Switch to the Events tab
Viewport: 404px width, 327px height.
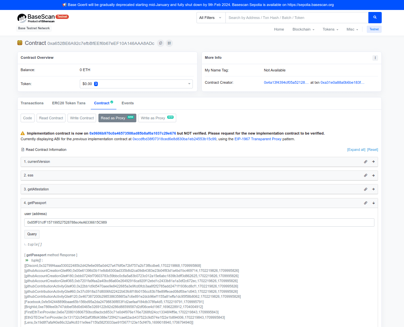point(127,103)
